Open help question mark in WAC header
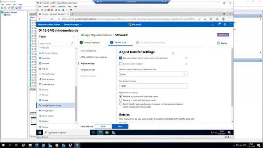Image resolution: width=263 pixels, height=148 pixels. [231, 25]
